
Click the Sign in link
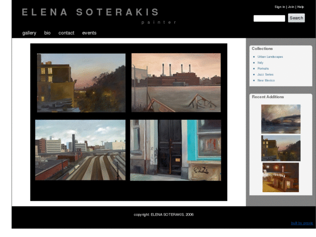[x=280, y=7]
